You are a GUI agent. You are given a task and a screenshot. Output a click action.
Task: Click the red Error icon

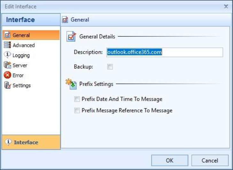tap(8, 75)
